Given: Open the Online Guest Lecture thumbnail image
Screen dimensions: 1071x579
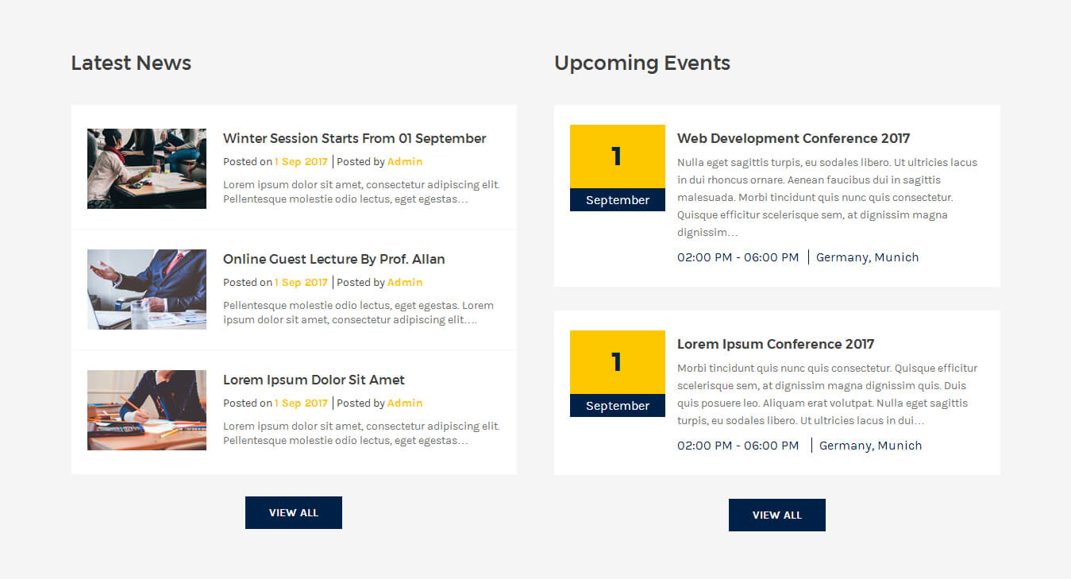Looking at the screenshot, I should click(x=147, y=289).
